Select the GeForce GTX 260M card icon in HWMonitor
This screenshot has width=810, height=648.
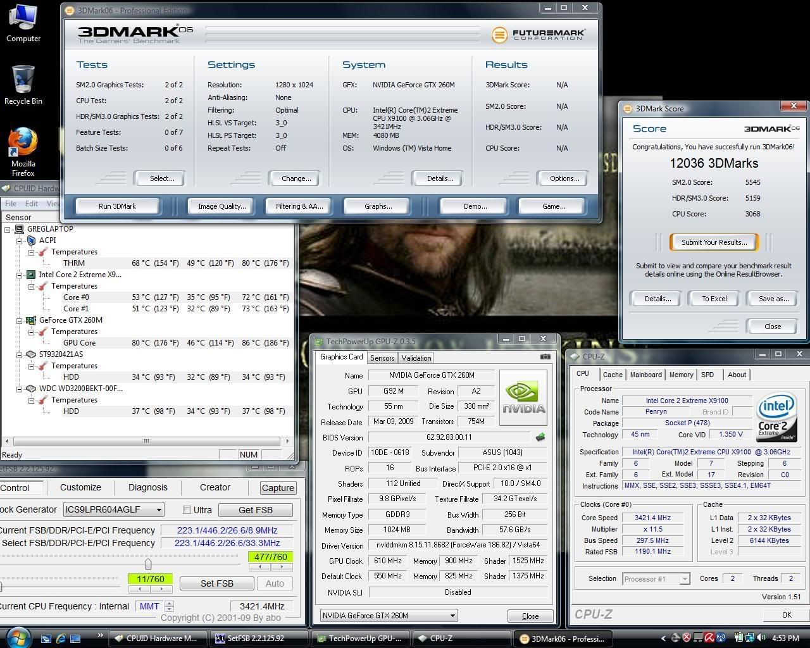click(30, 320)
